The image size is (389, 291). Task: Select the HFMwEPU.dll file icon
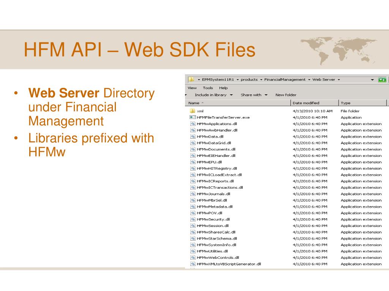[193, 162]
